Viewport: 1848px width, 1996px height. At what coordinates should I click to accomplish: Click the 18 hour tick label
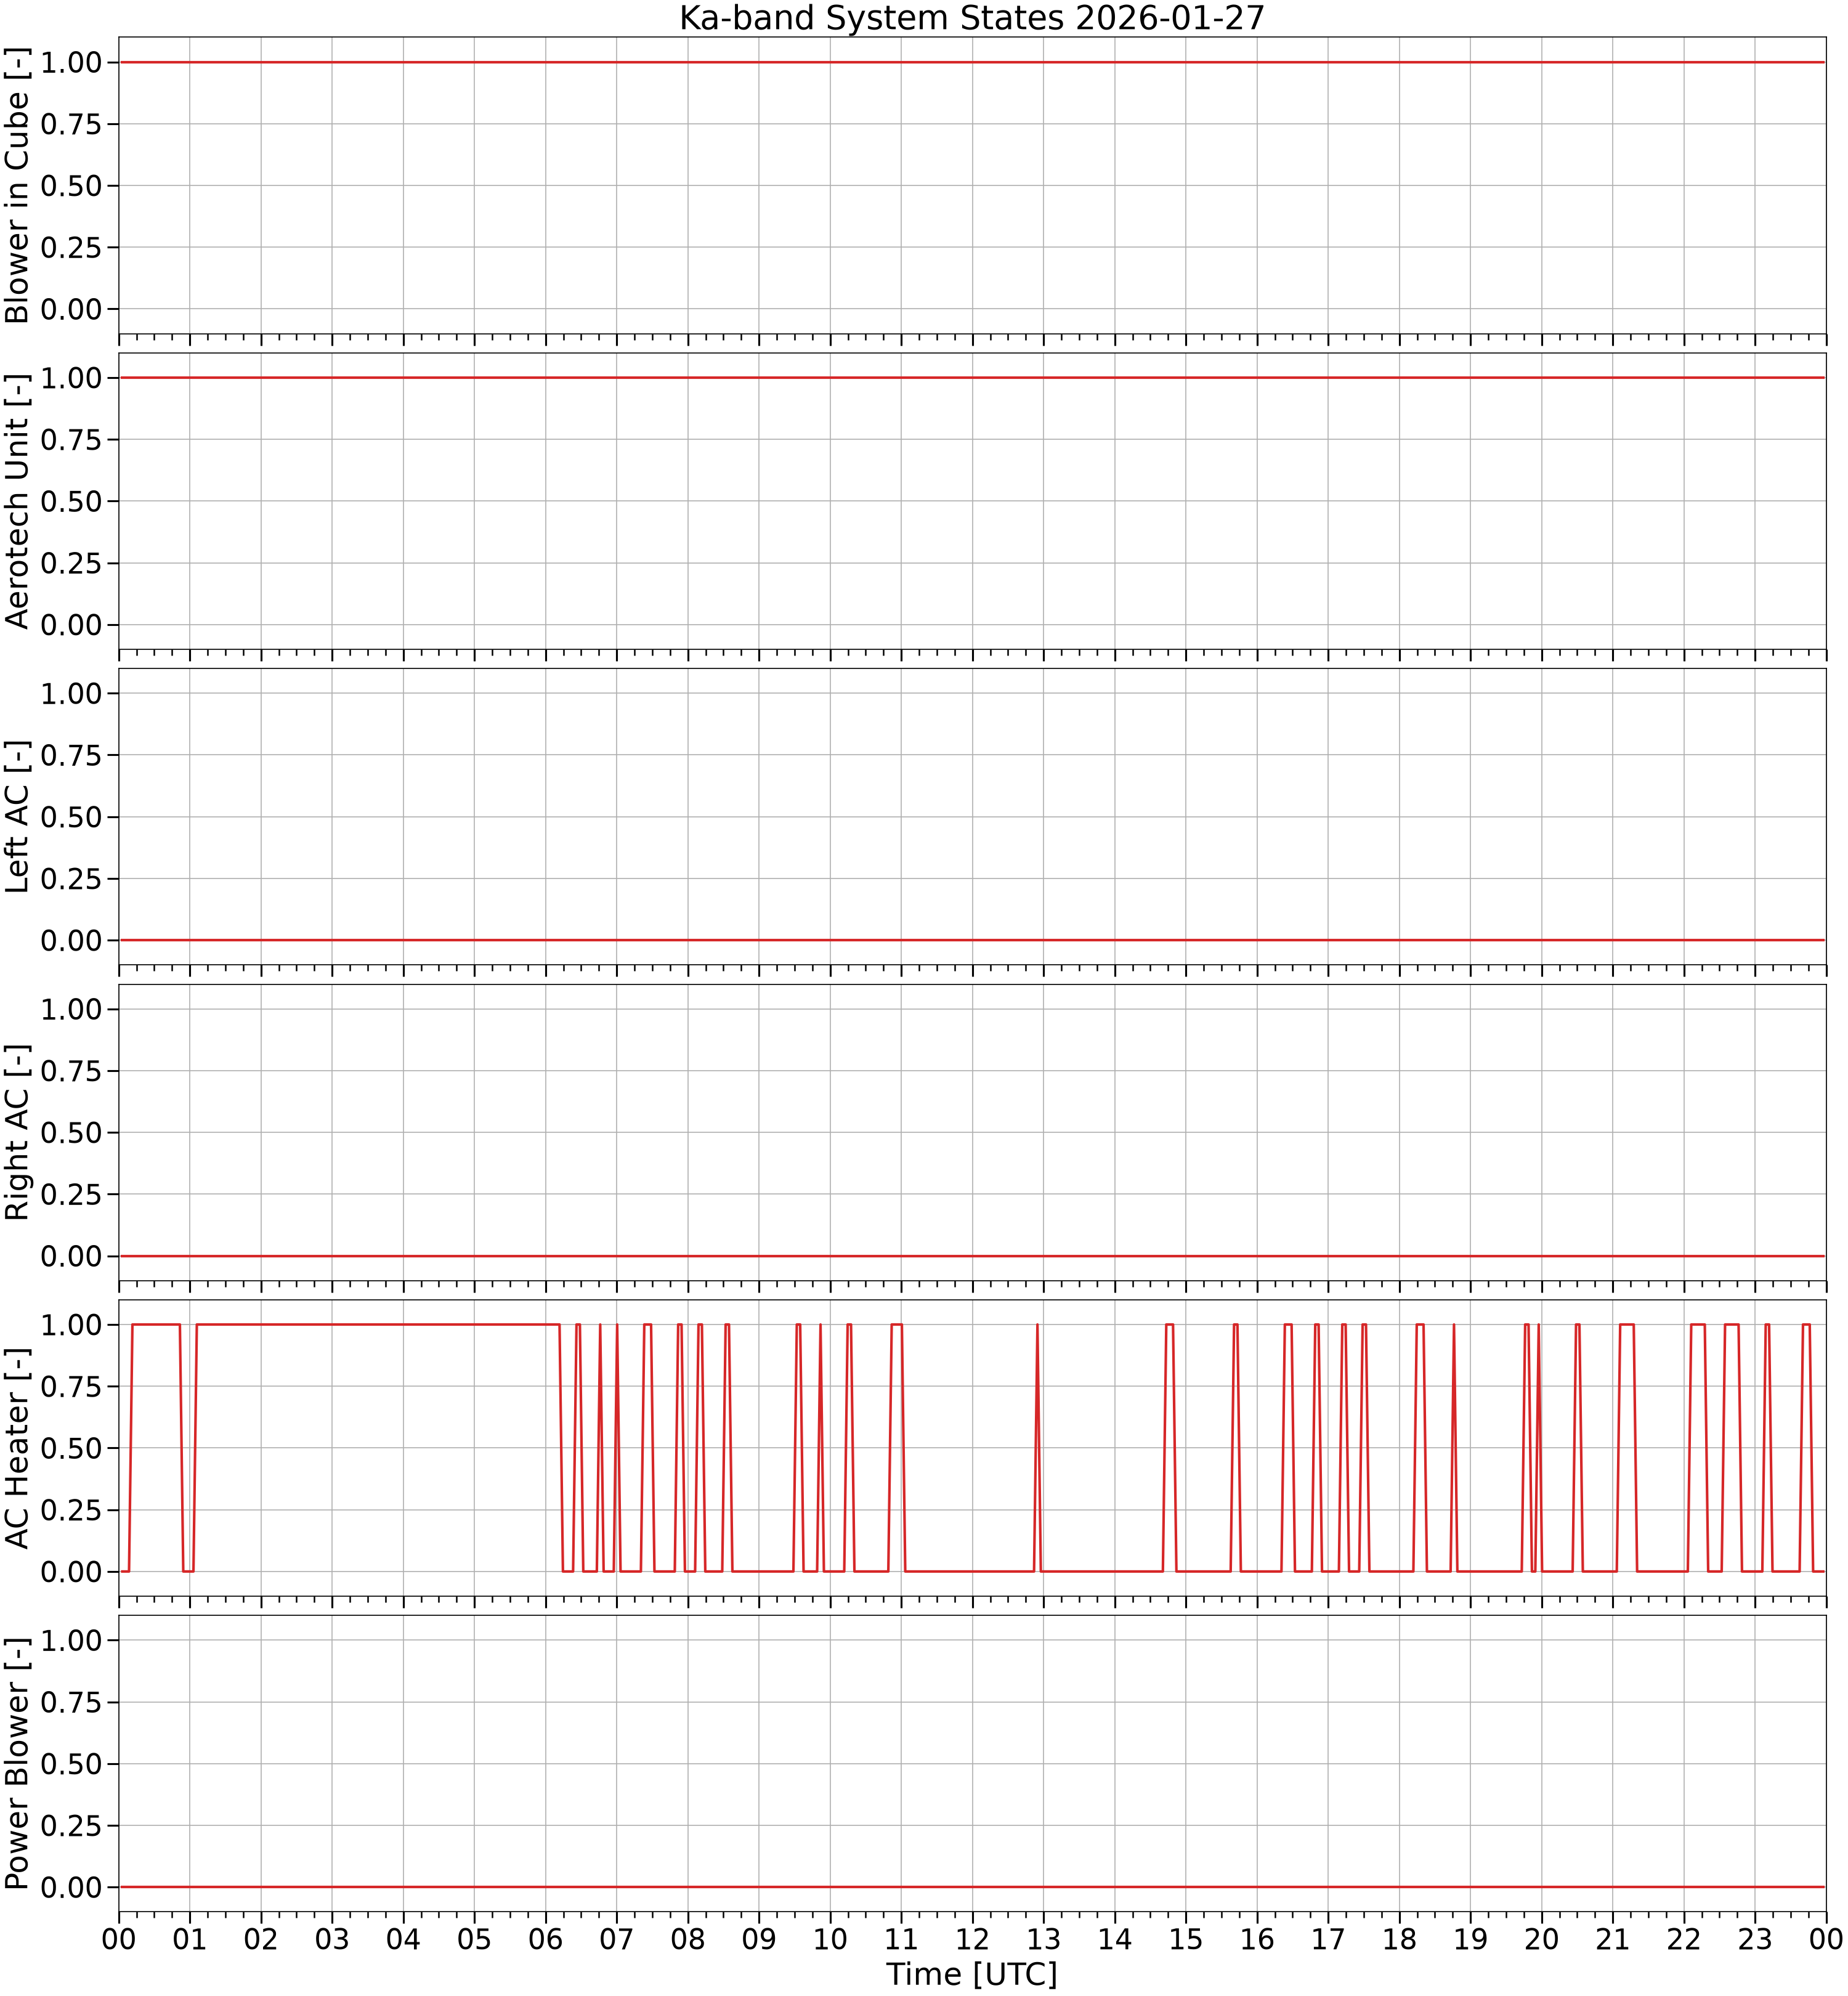[x=1399, y=1939]
